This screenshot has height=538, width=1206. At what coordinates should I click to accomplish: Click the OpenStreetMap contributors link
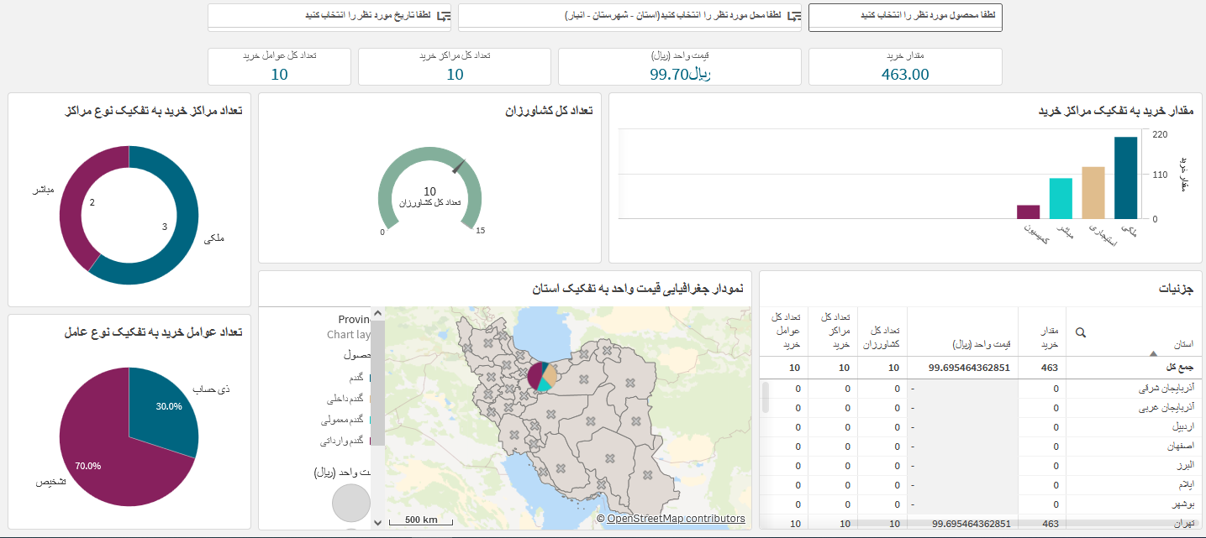pos(676,519)
